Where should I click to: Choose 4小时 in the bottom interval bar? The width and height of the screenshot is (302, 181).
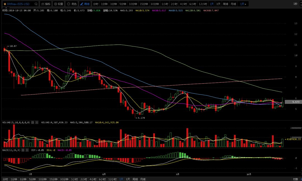click(93, 179)
